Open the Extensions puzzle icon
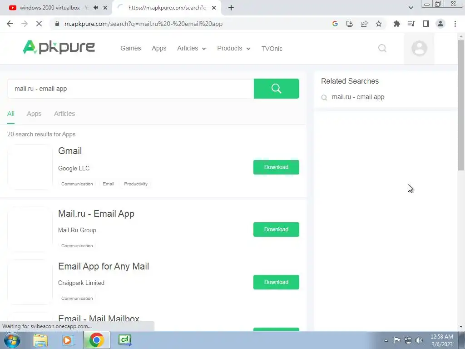 click(396, 24)
